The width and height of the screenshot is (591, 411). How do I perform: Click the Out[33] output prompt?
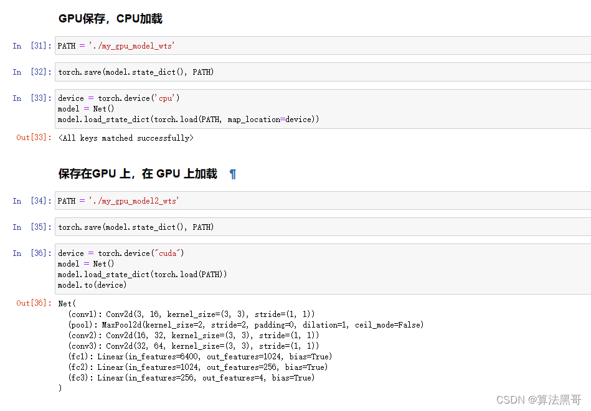pos(34,138)
